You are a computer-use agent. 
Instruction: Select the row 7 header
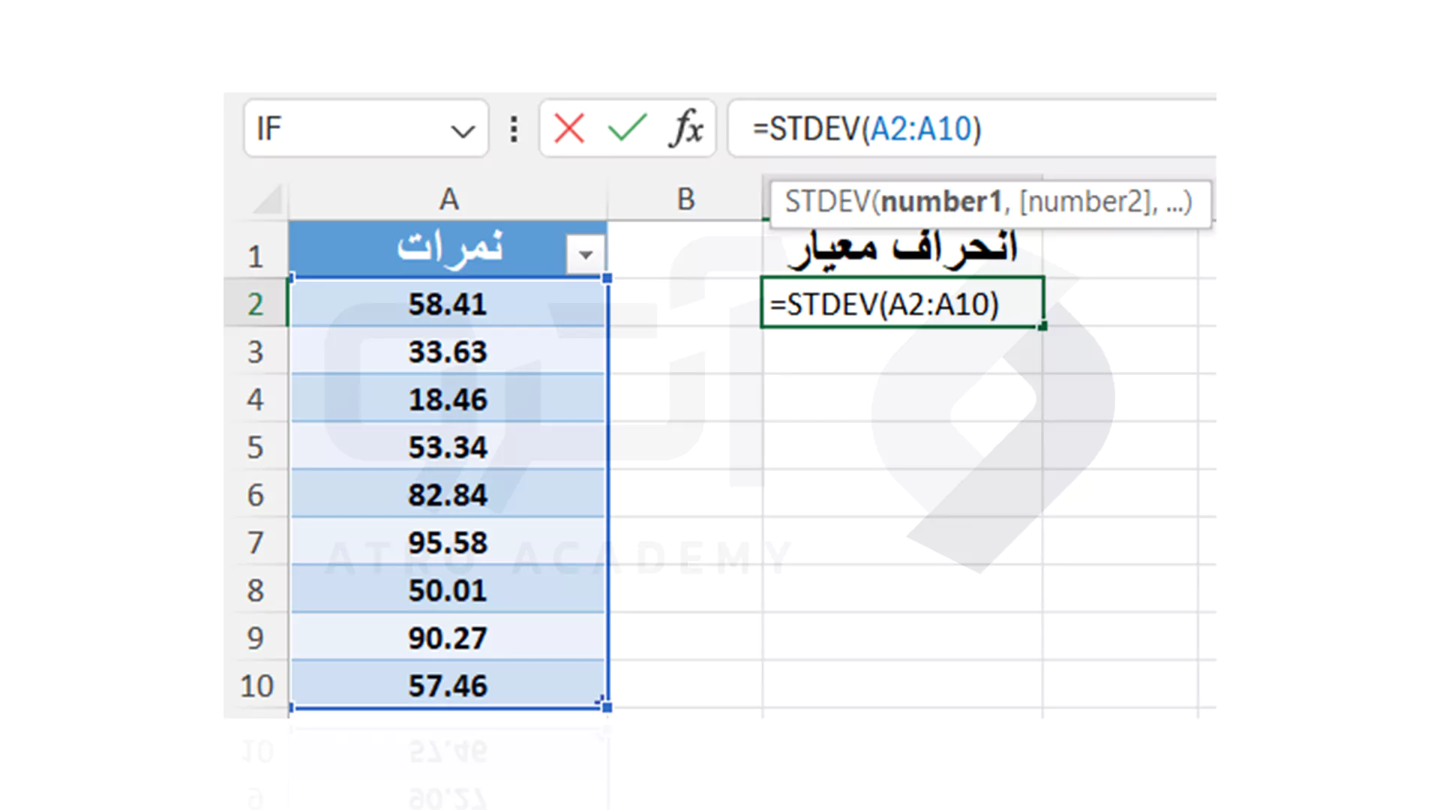coord(256,542)
